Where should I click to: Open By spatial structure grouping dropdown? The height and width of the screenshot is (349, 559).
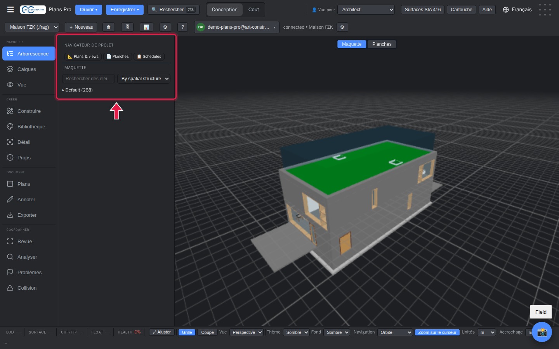(144, 79)
